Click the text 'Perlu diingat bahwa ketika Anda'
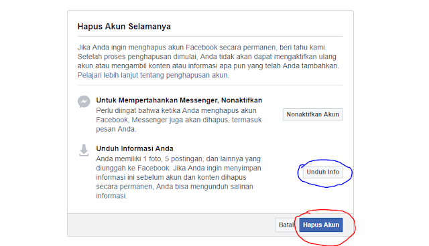 (179, 120)
